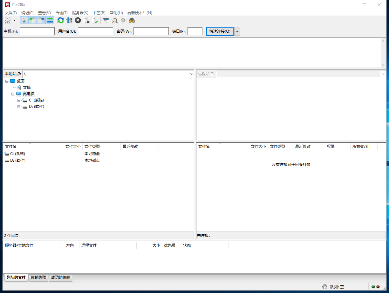Refresh the file and folder lists
The image size is (389, 293).
point(60,20)
